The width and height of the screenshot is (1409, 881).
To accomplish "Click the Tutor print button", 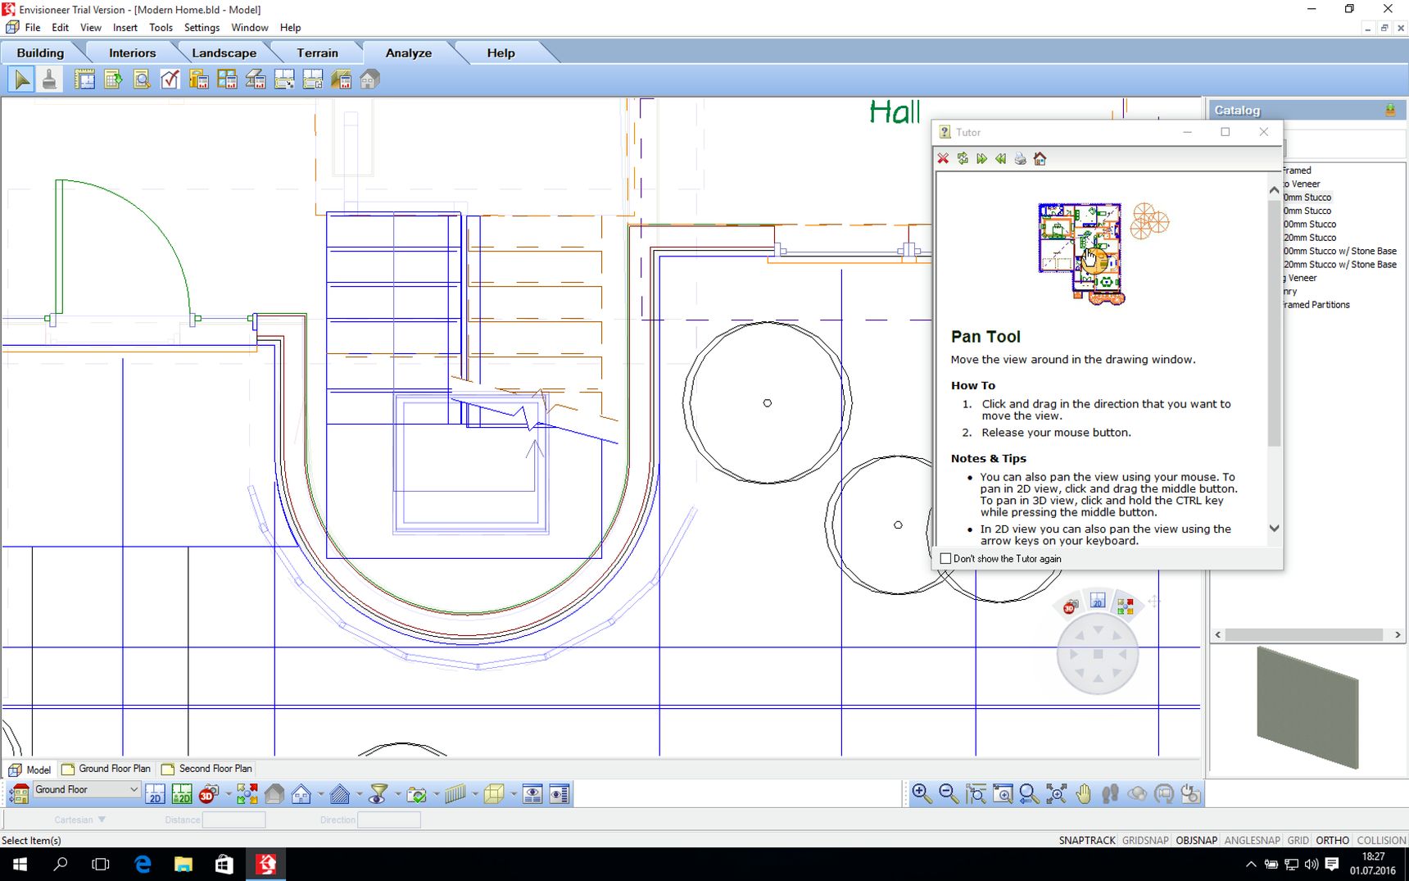I will coord(1020,158).
